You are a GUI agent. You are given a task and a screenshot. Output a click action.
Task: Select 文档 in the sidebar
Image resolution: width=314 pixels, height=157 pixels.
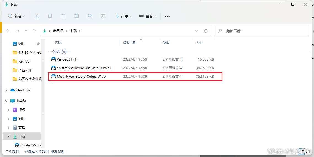click(19, 128)
